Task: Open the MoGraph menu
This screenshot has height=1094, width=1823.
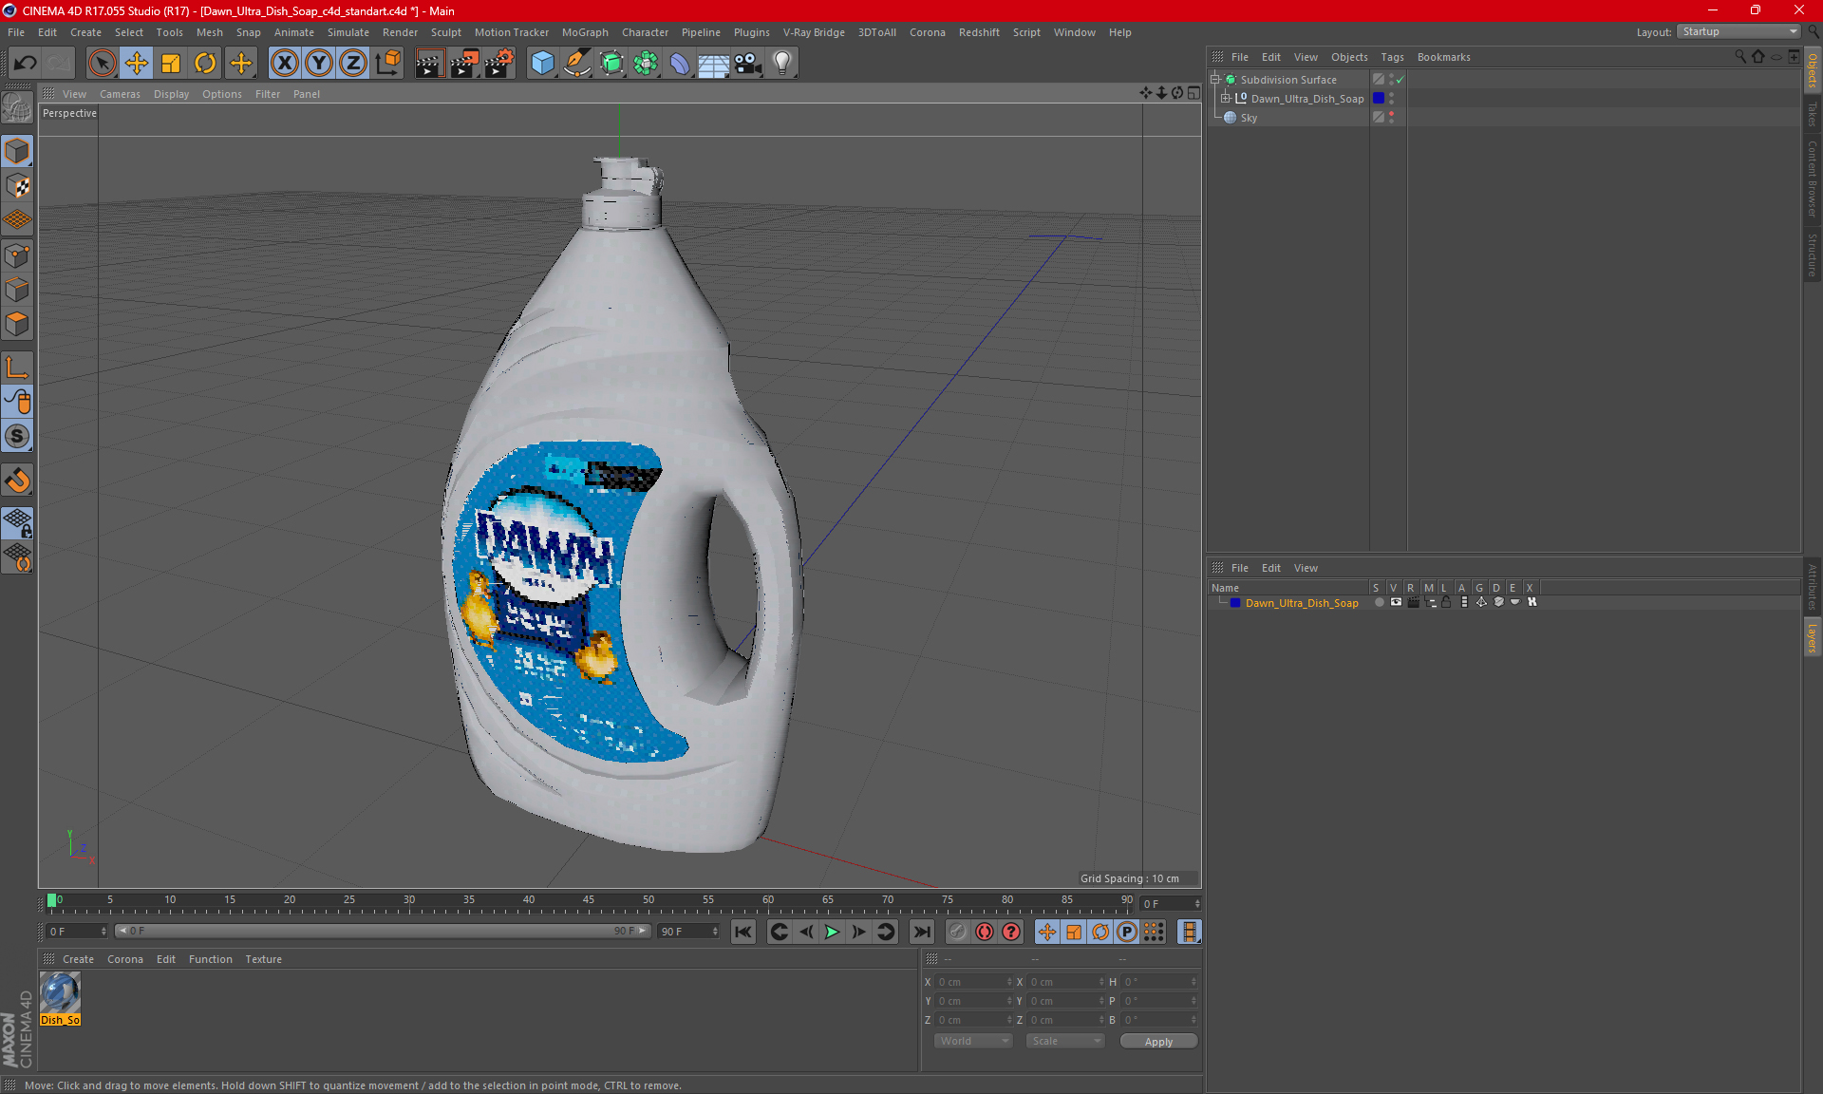Action: (585, 32)
